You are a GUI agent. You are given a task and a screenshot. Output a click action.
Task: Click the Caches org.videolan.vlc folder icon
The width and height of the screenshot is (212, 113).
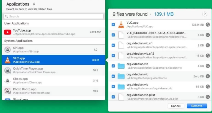tap(121, 76)
